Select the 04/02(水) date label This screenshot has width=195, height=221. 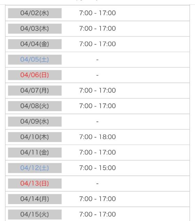35,13
